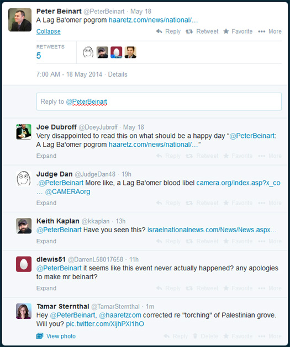Open the haaretz.com link in Beinart's tweet

(153, 20)
